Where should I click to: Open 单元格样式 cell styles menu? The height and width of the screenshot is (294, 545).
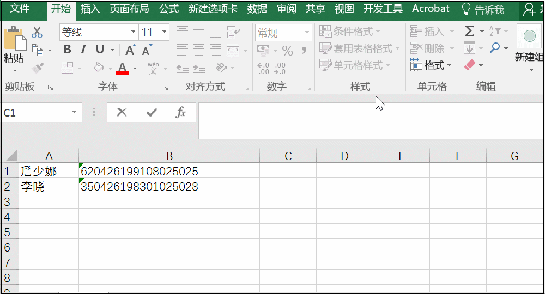click(x=355, y=65)
